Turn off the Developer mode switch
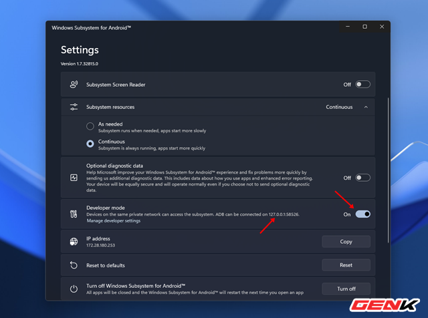The height and width of the screenshot is (318, 428). [x=362, y=214]
